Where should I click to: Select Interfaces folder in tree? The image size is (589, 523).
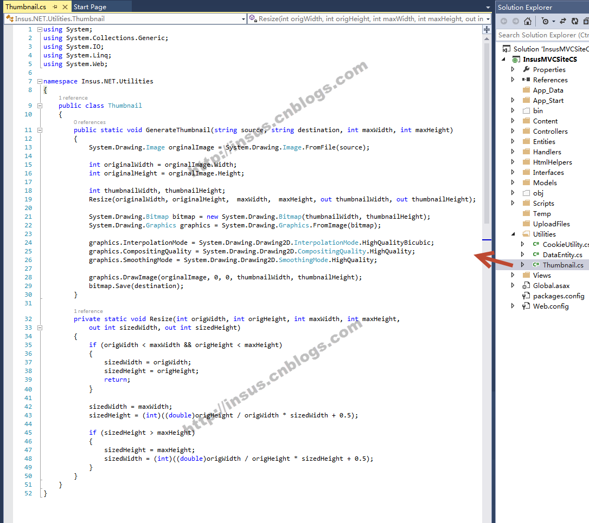click(548, 173)
